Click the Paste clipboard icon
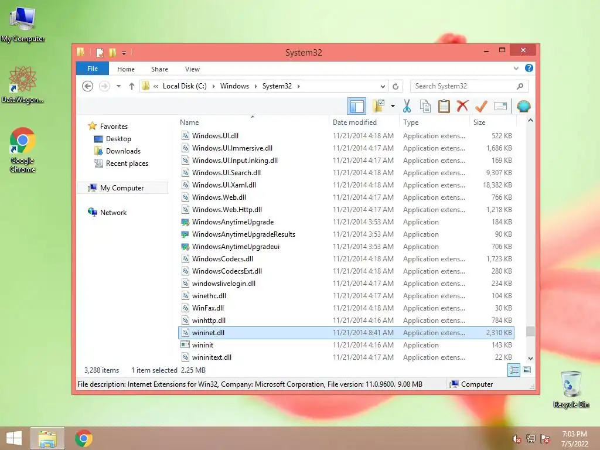 (x=444, y=106)
